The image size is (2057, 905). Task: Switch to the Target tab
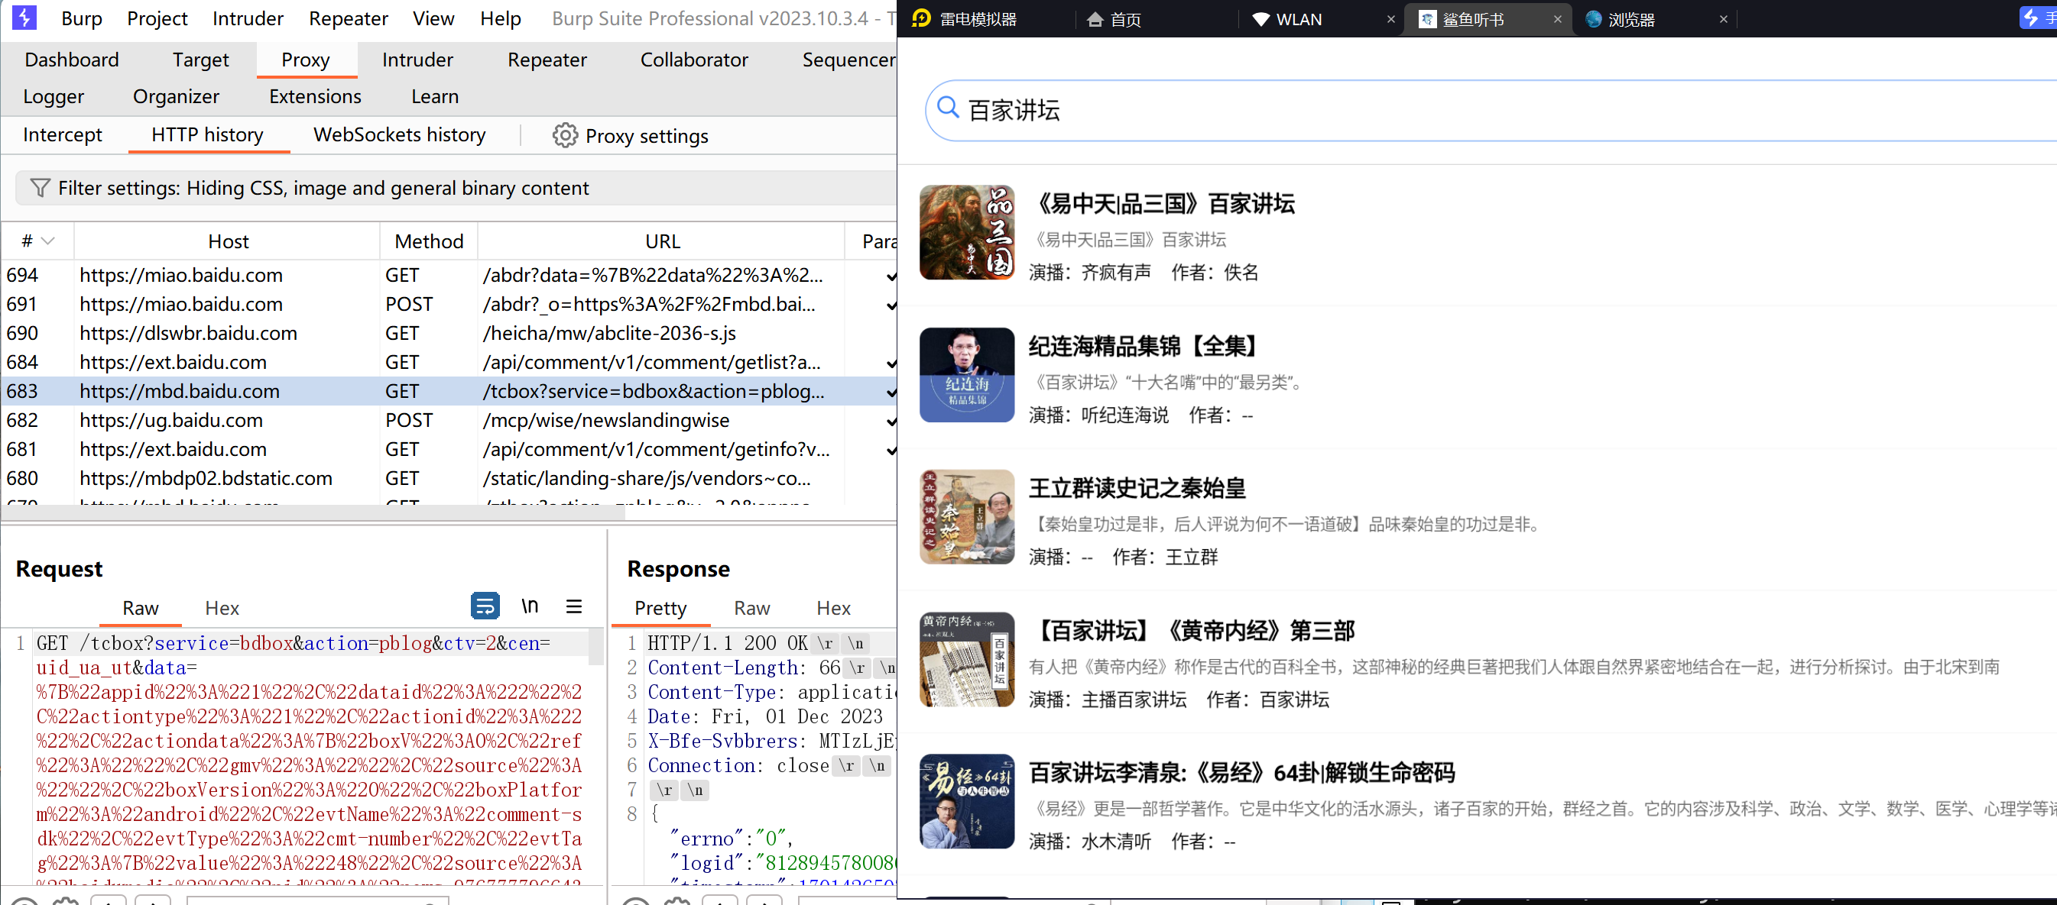(x=200, y=60)
